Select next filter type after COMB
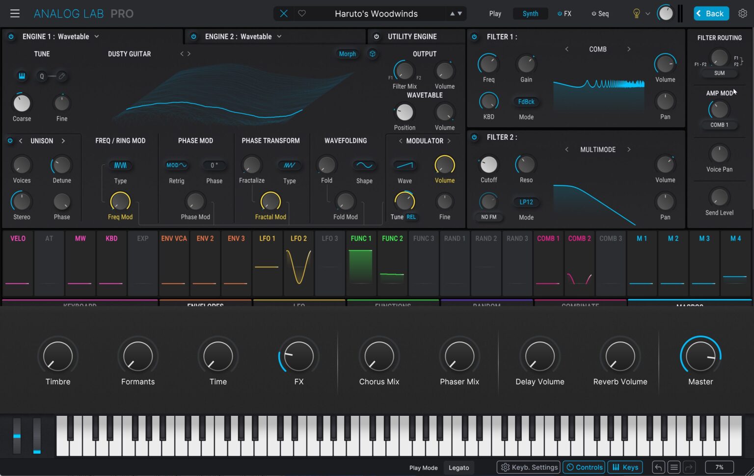Screen dimensions: 754x476 (x=629, y=49)
